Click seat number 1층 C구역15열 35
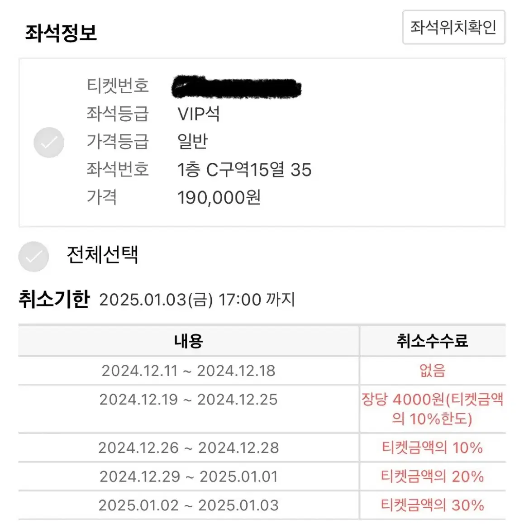This screenshot has width=524, height=524. (244, 170)
